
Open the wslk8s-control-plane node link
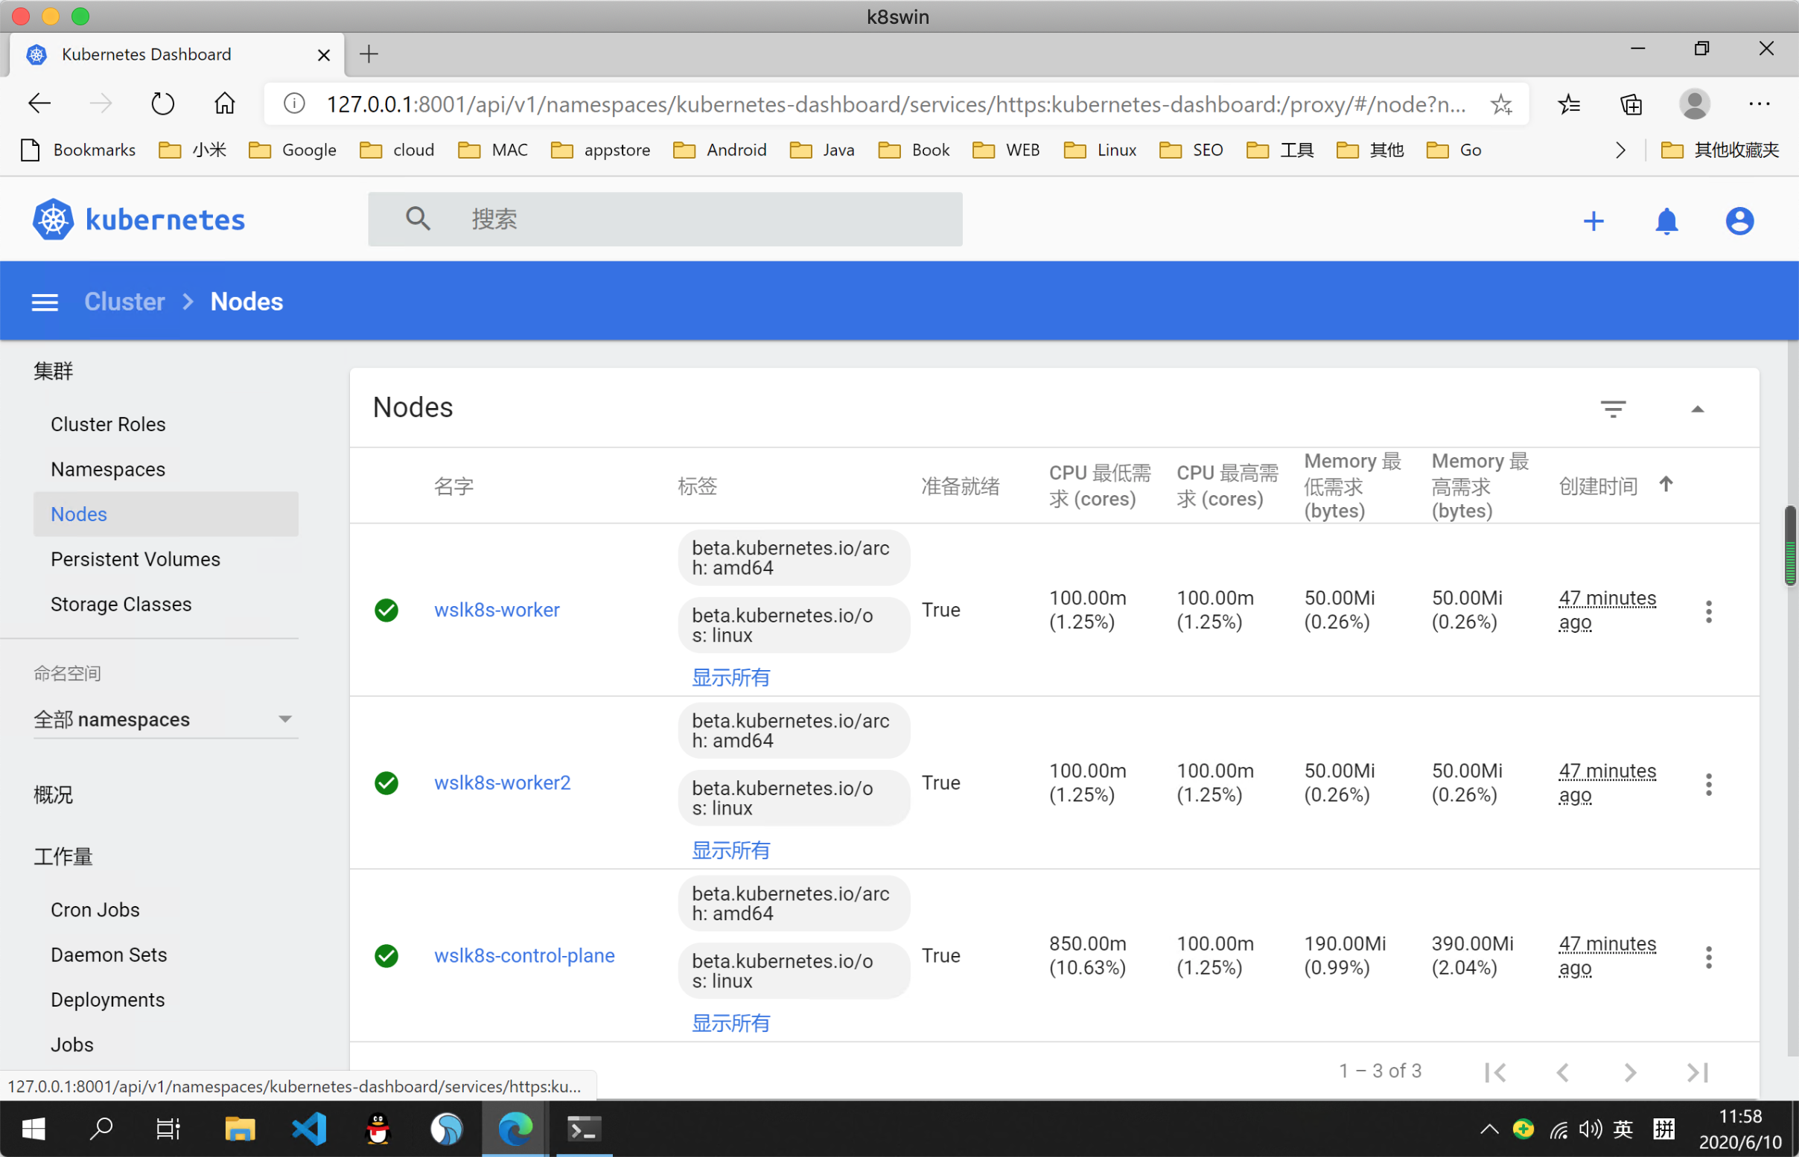524,956
